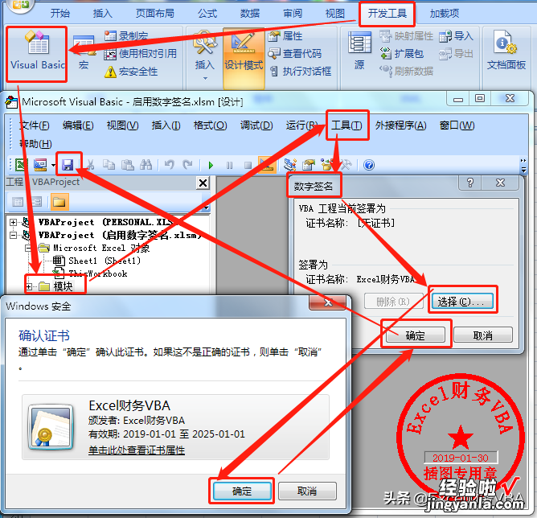Open the 工具(T) menu in VBA editor
537x518 pixels.
coord(346,125)
